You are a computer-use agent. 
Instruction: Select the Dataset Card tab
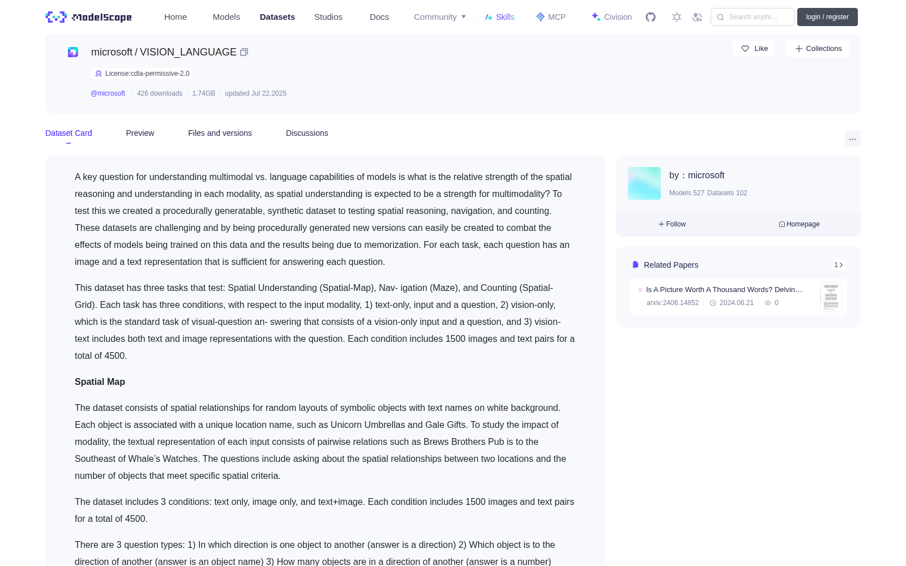[69, 133]
